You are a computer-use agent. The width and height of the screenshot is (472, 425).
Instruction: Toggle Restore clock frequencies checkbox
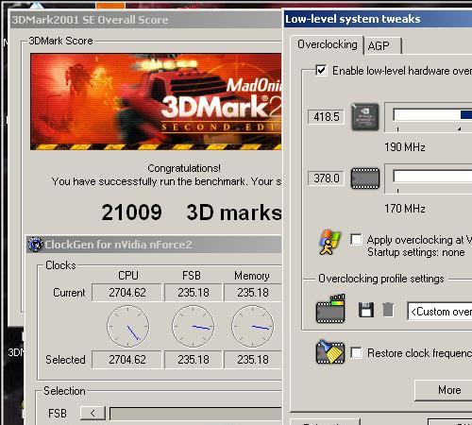click(x=356, y=352)
